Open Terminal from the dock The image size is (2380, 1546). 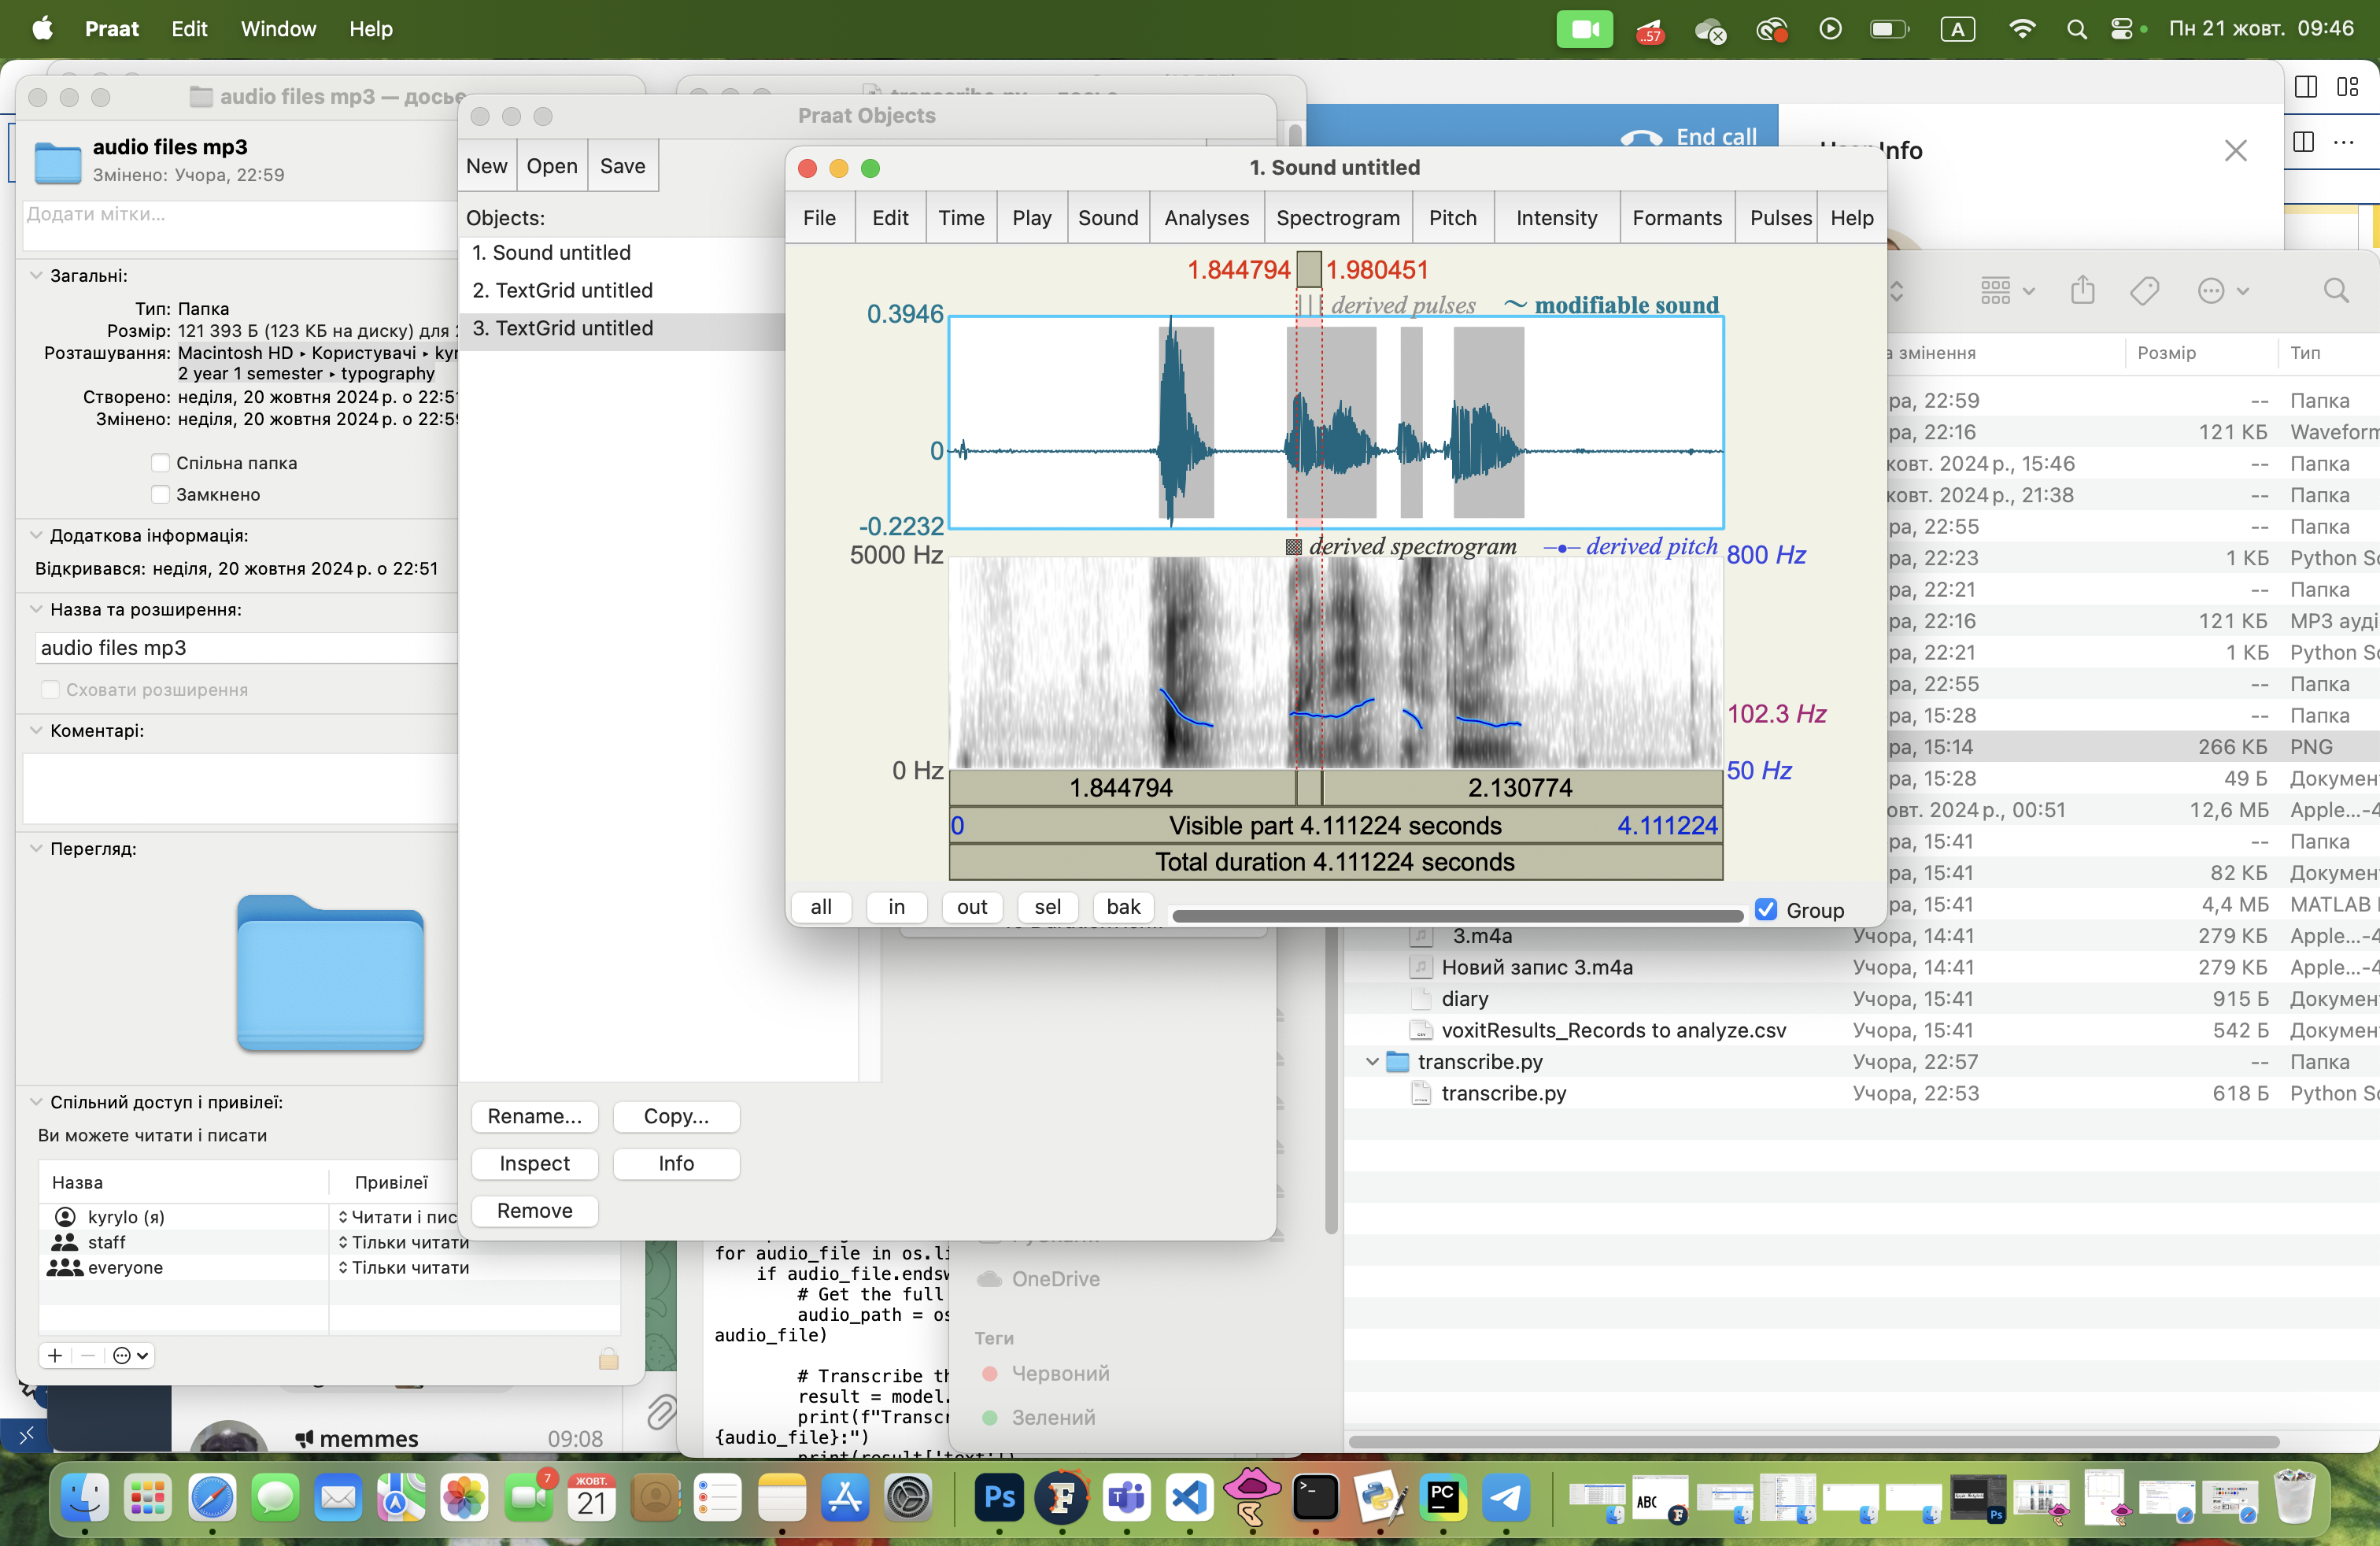click(x=1314, y=1498)
